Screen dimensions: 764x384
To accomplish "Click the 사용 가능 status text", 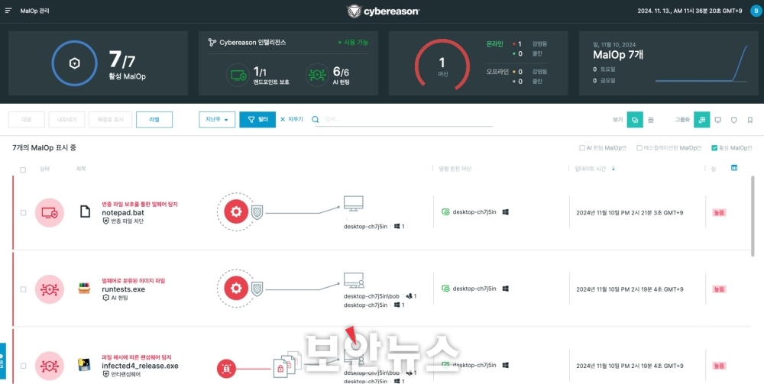I will click(356, 42).
